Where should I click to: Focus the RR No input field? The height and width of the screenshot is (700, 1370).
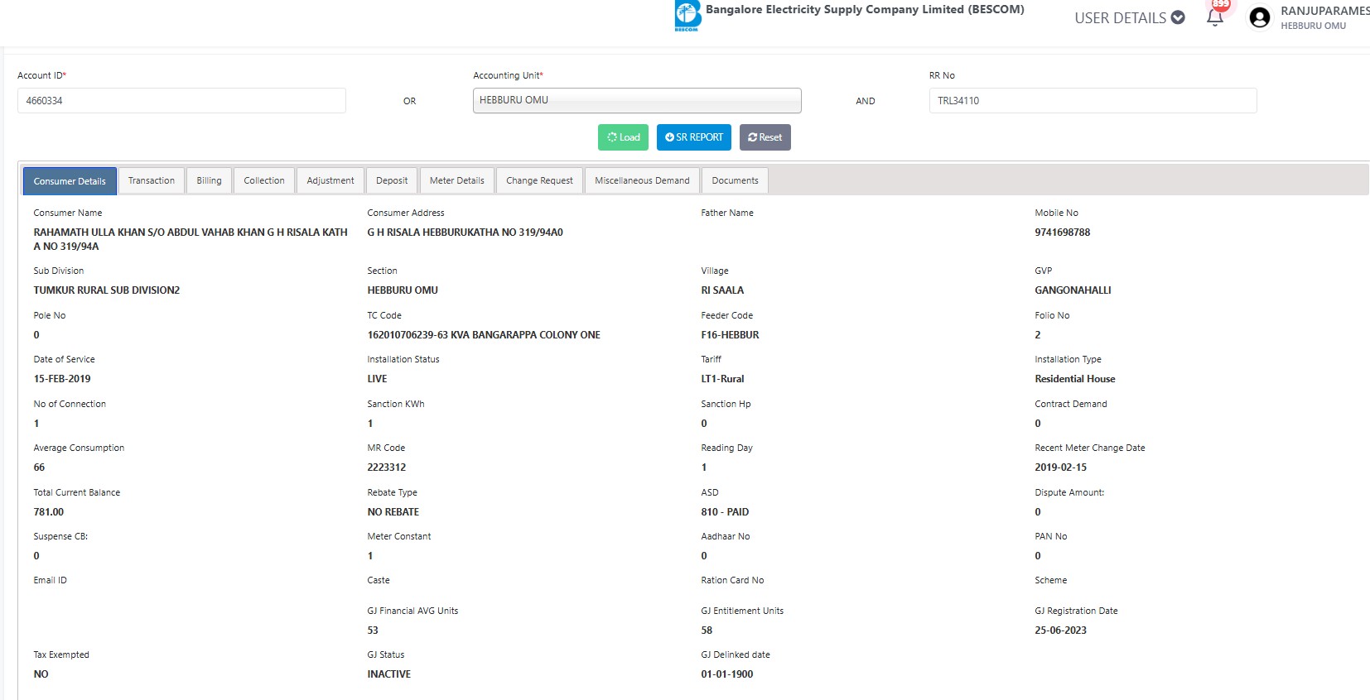click(x=1093, y=100)
